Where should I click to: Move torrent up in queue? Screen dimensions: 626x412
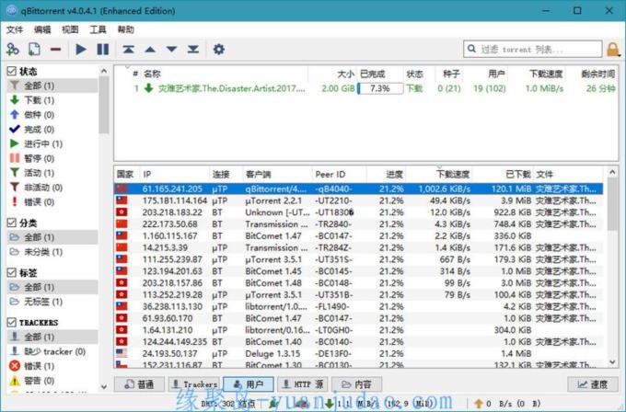tap(150, 50)
